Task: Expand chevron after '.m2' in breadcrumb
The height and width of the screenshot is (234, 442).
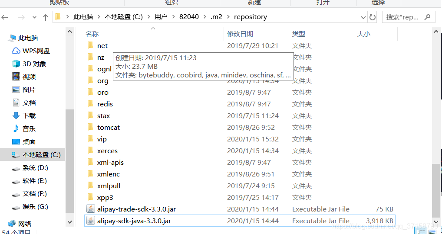Action: click(228, 17)
